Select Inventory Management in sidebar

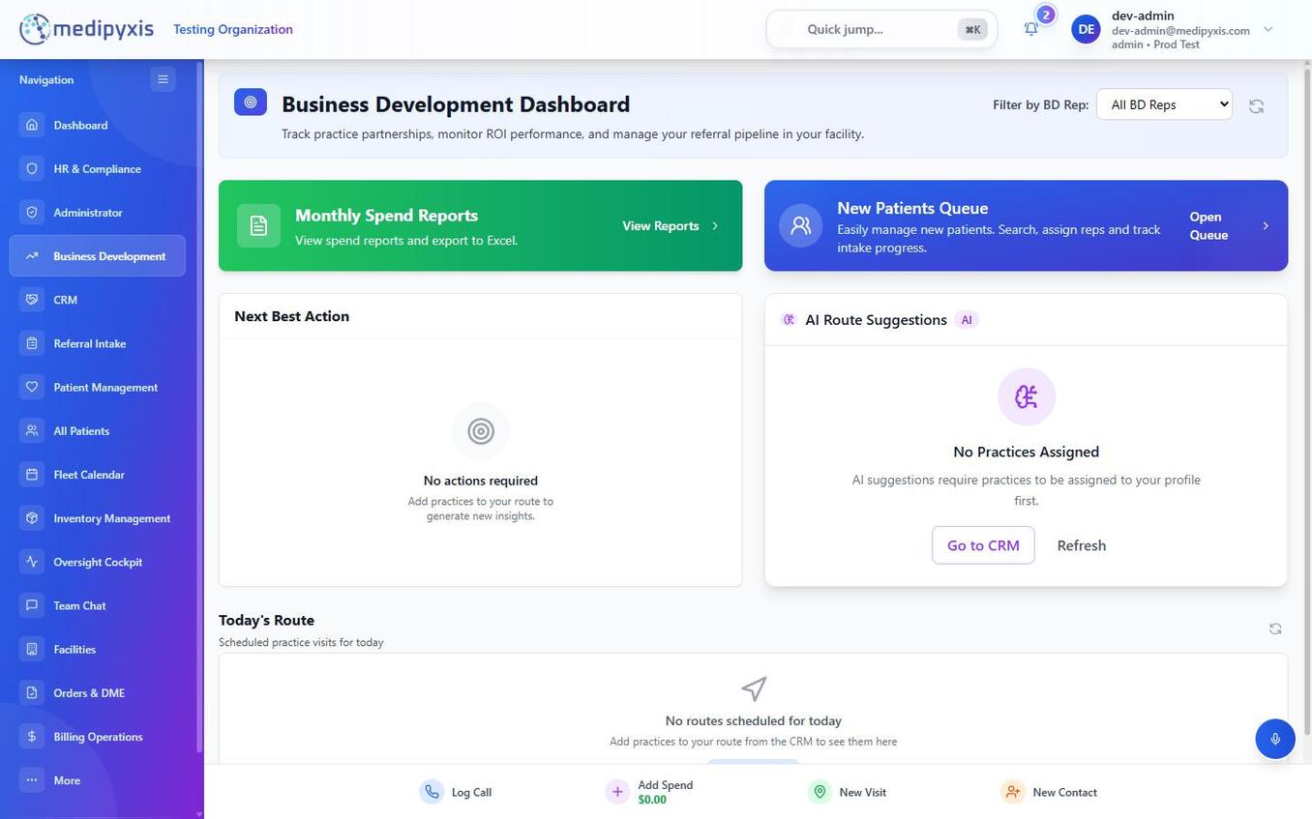98,518
